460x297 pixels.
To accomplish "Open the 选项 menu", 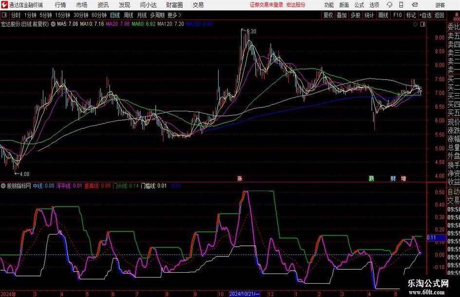I will (x=374, y=5).
